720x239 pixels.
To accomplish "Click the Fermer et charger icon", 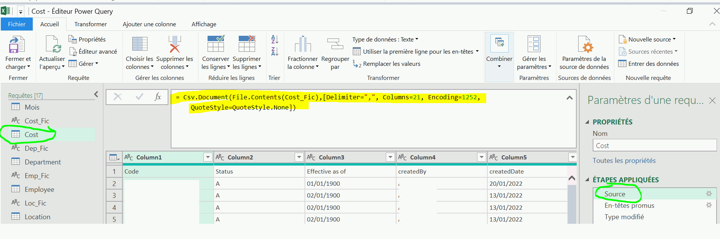I will pyautogui.click(x=17, y=45).
